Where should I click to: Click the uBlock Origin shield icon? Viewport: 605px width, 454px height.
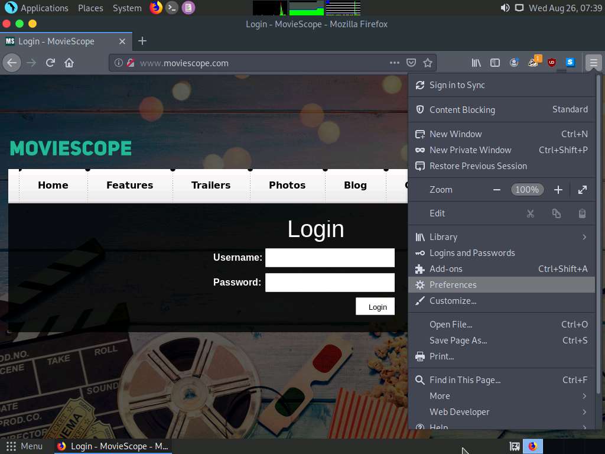pos(551,62)
